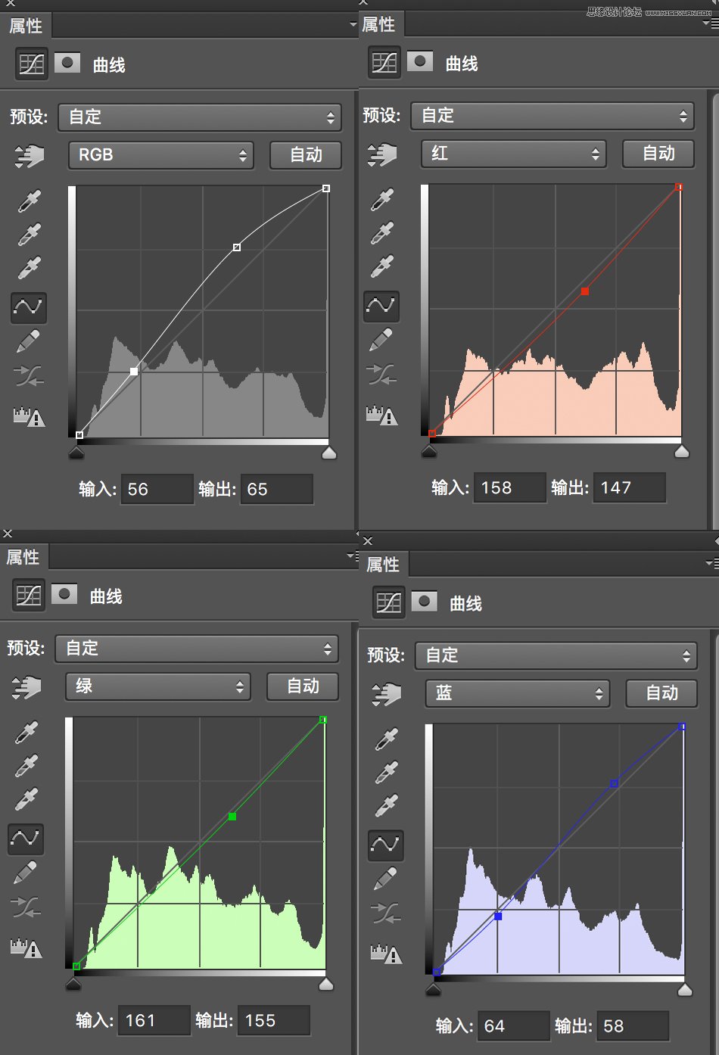This screenshot has width=719, height=1055.
Task: Select the on-image adjustment hand tool in RGB panel
Action: click(30, 157)
